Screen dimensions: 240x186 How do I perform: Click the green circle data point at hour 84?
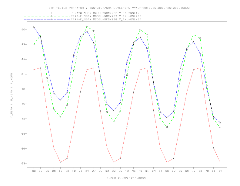pyautogui.click(x=220, y=128)
